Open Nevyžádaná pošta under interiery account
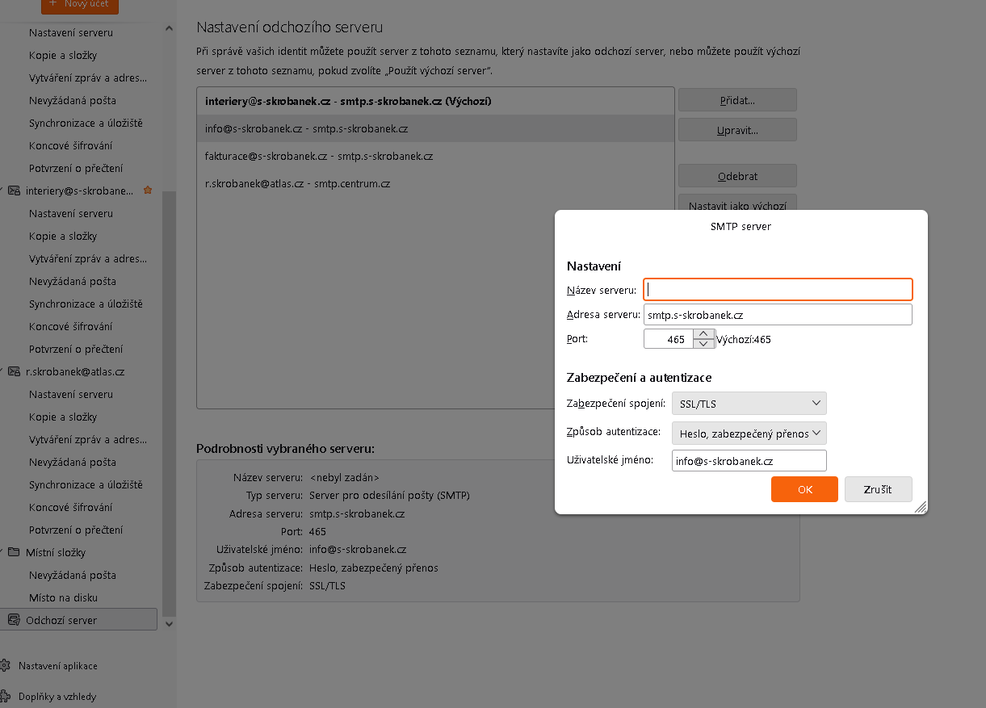The width and height of the screenshot is (986, 708). (x=73, y=281)
